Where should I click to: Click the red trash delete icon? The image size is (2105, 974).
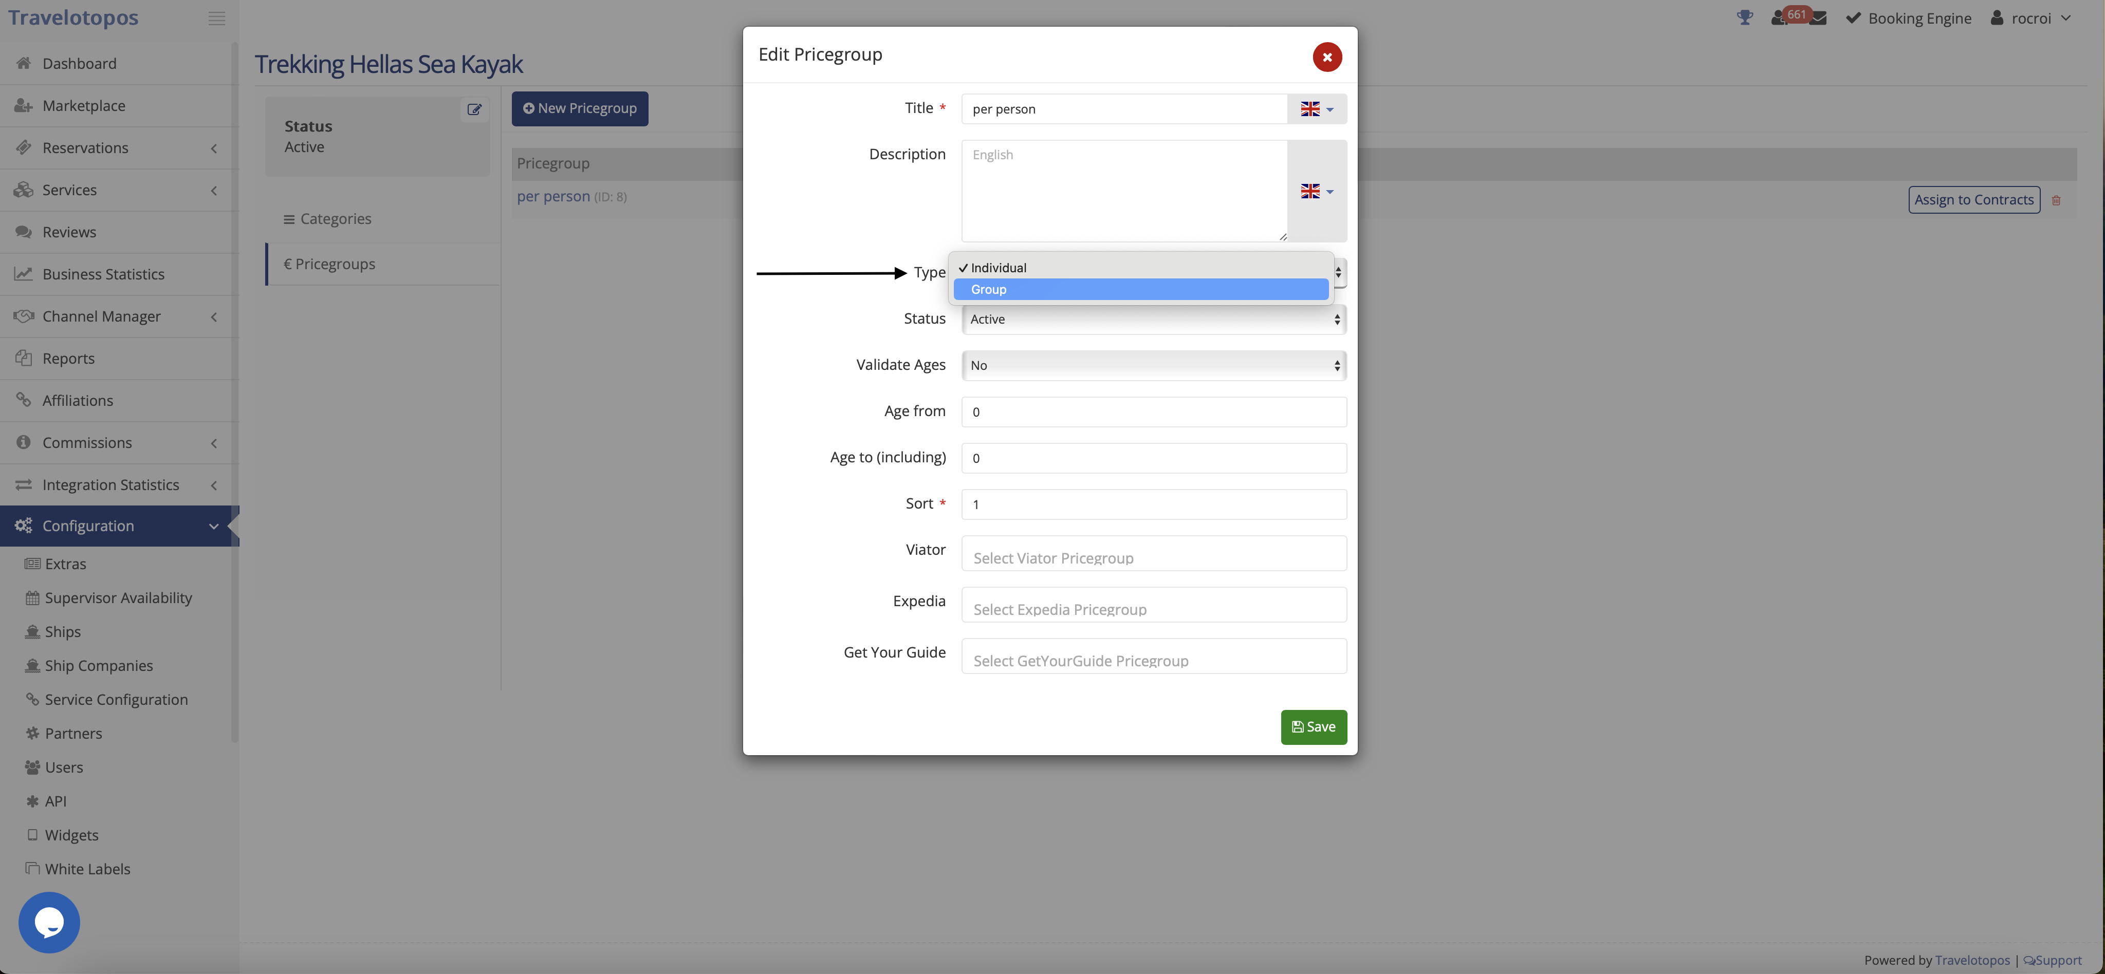point(2056,200)
